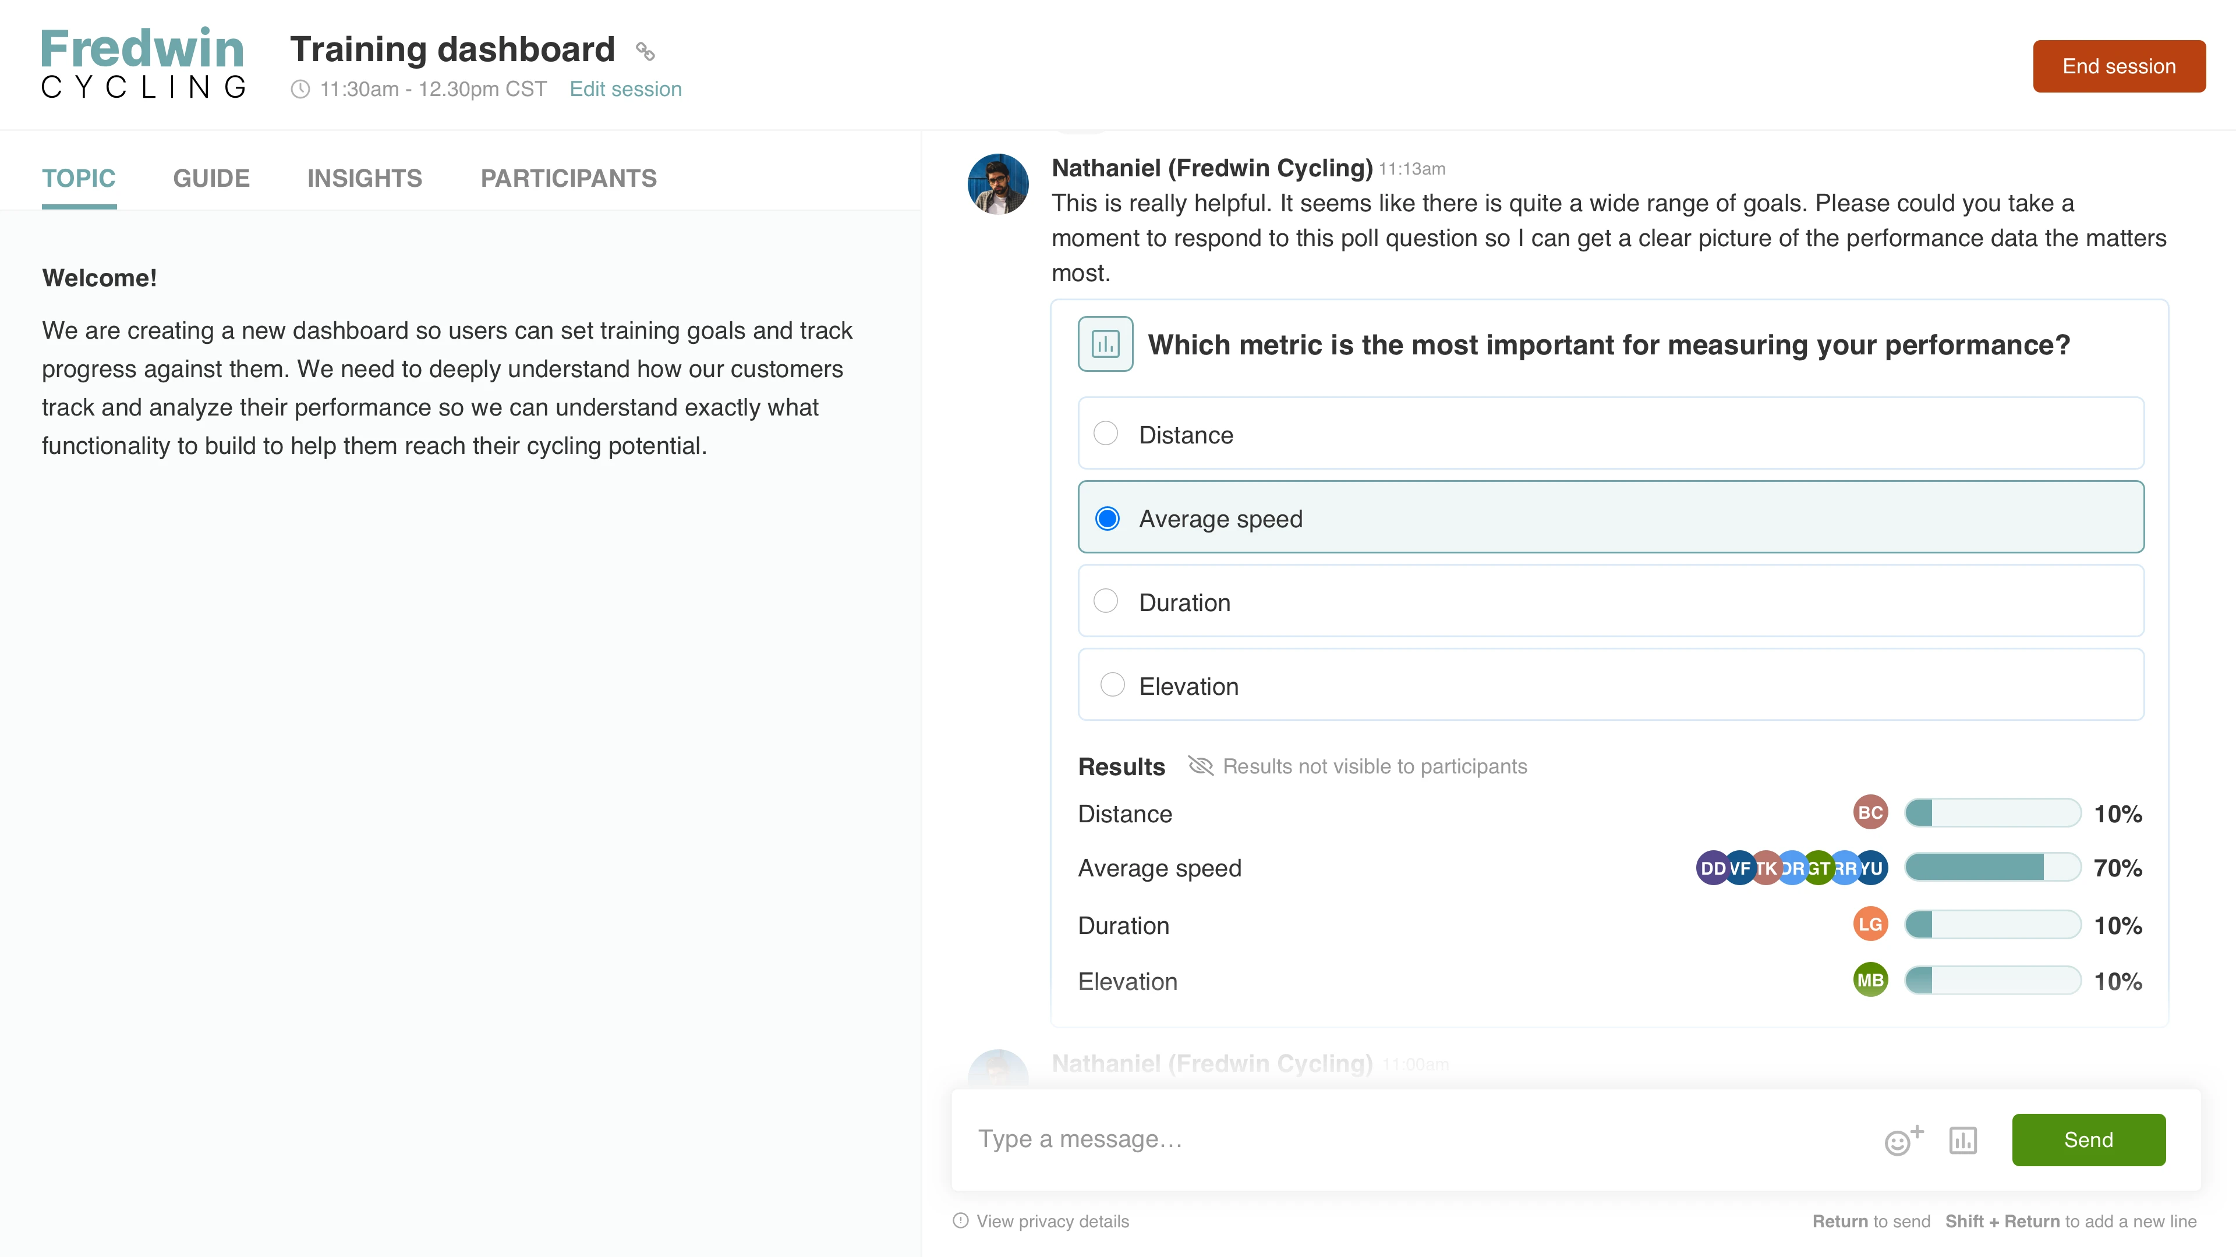Click the MB participant badge on Elevation results

(x=1870, y=980)
